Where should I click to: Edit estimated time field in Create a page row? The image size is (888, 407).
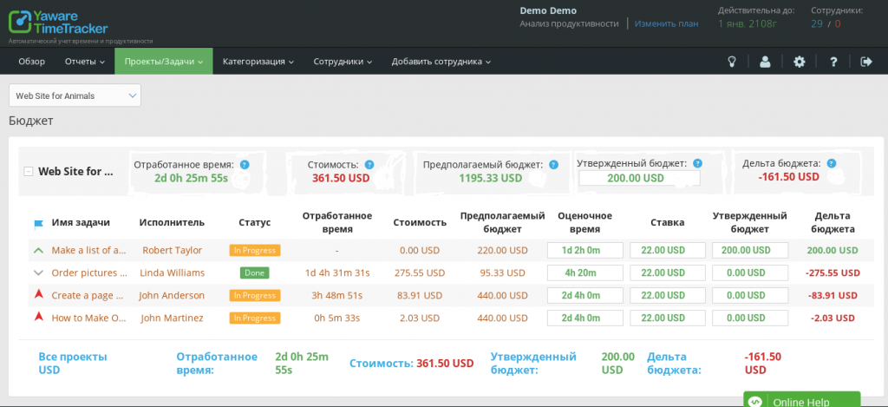point(585,295)
